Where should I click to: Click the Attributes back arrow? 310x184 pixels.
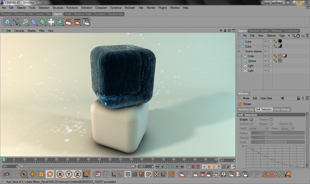click(282, 98)
